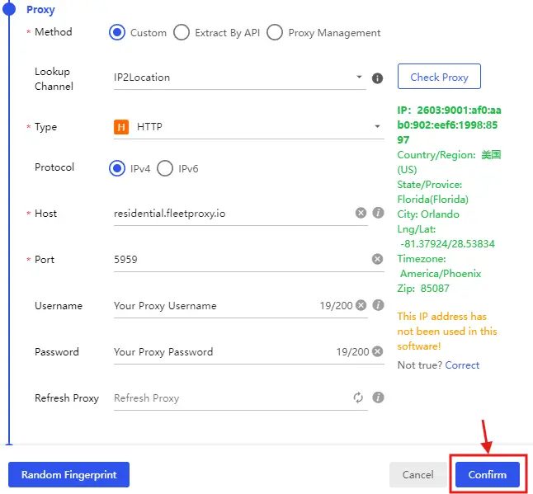Click the Random Fingerprint button
The height and width of the screenshot is (494, 533).
click(x=68, y=475)
